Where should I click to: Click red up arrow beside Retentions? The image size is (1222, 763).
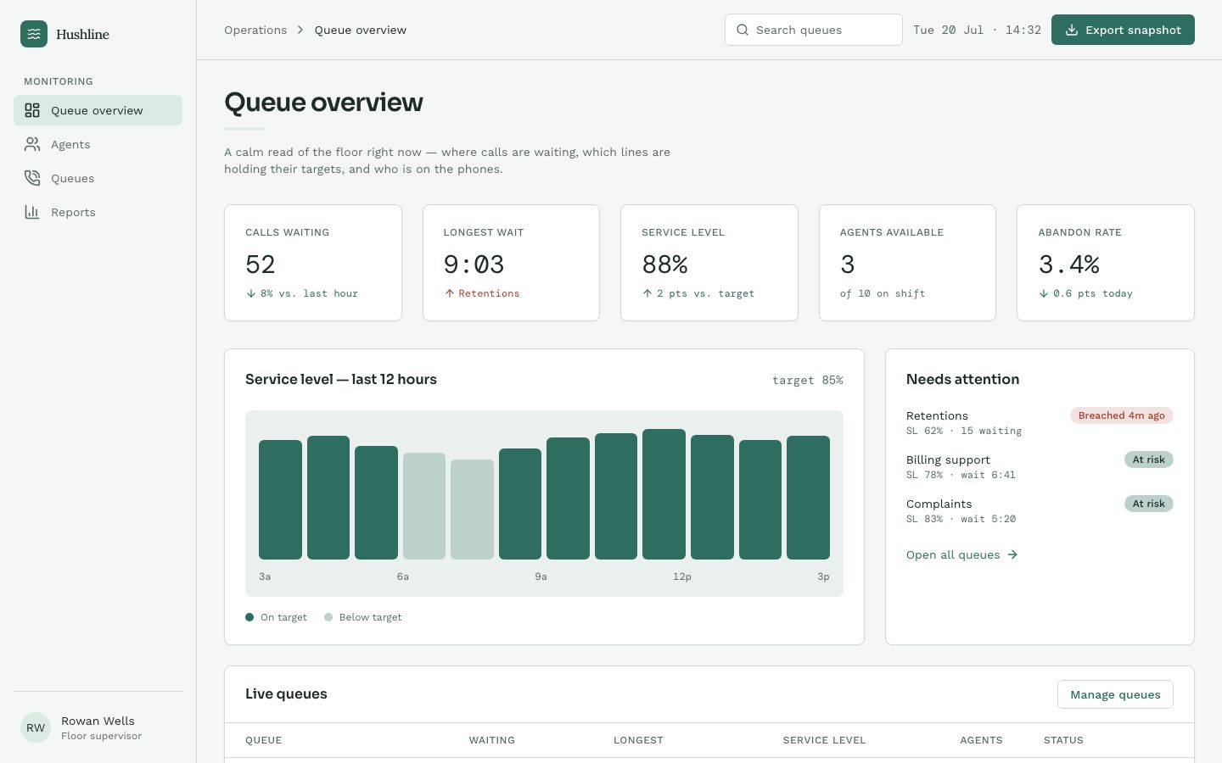coord(450,293)
